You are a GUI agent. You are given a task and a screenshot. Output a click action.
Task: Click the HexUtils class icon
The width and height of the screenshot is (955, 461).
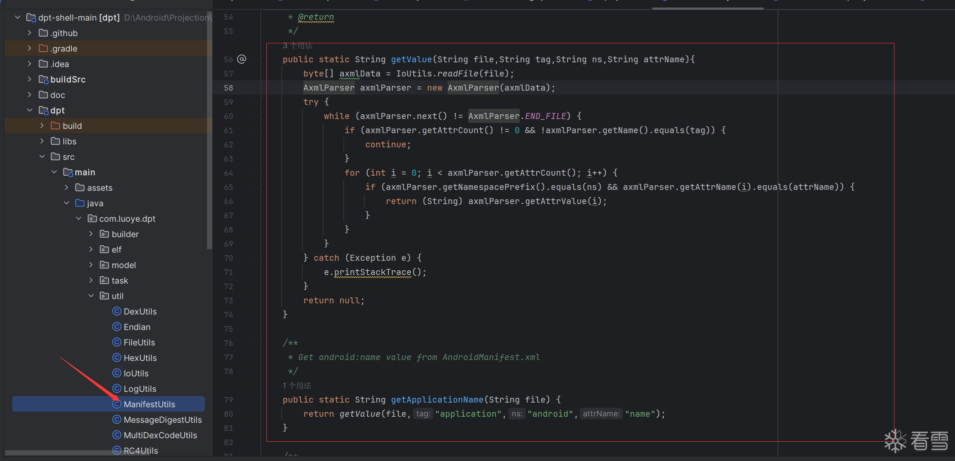click(x=116, y=357)
